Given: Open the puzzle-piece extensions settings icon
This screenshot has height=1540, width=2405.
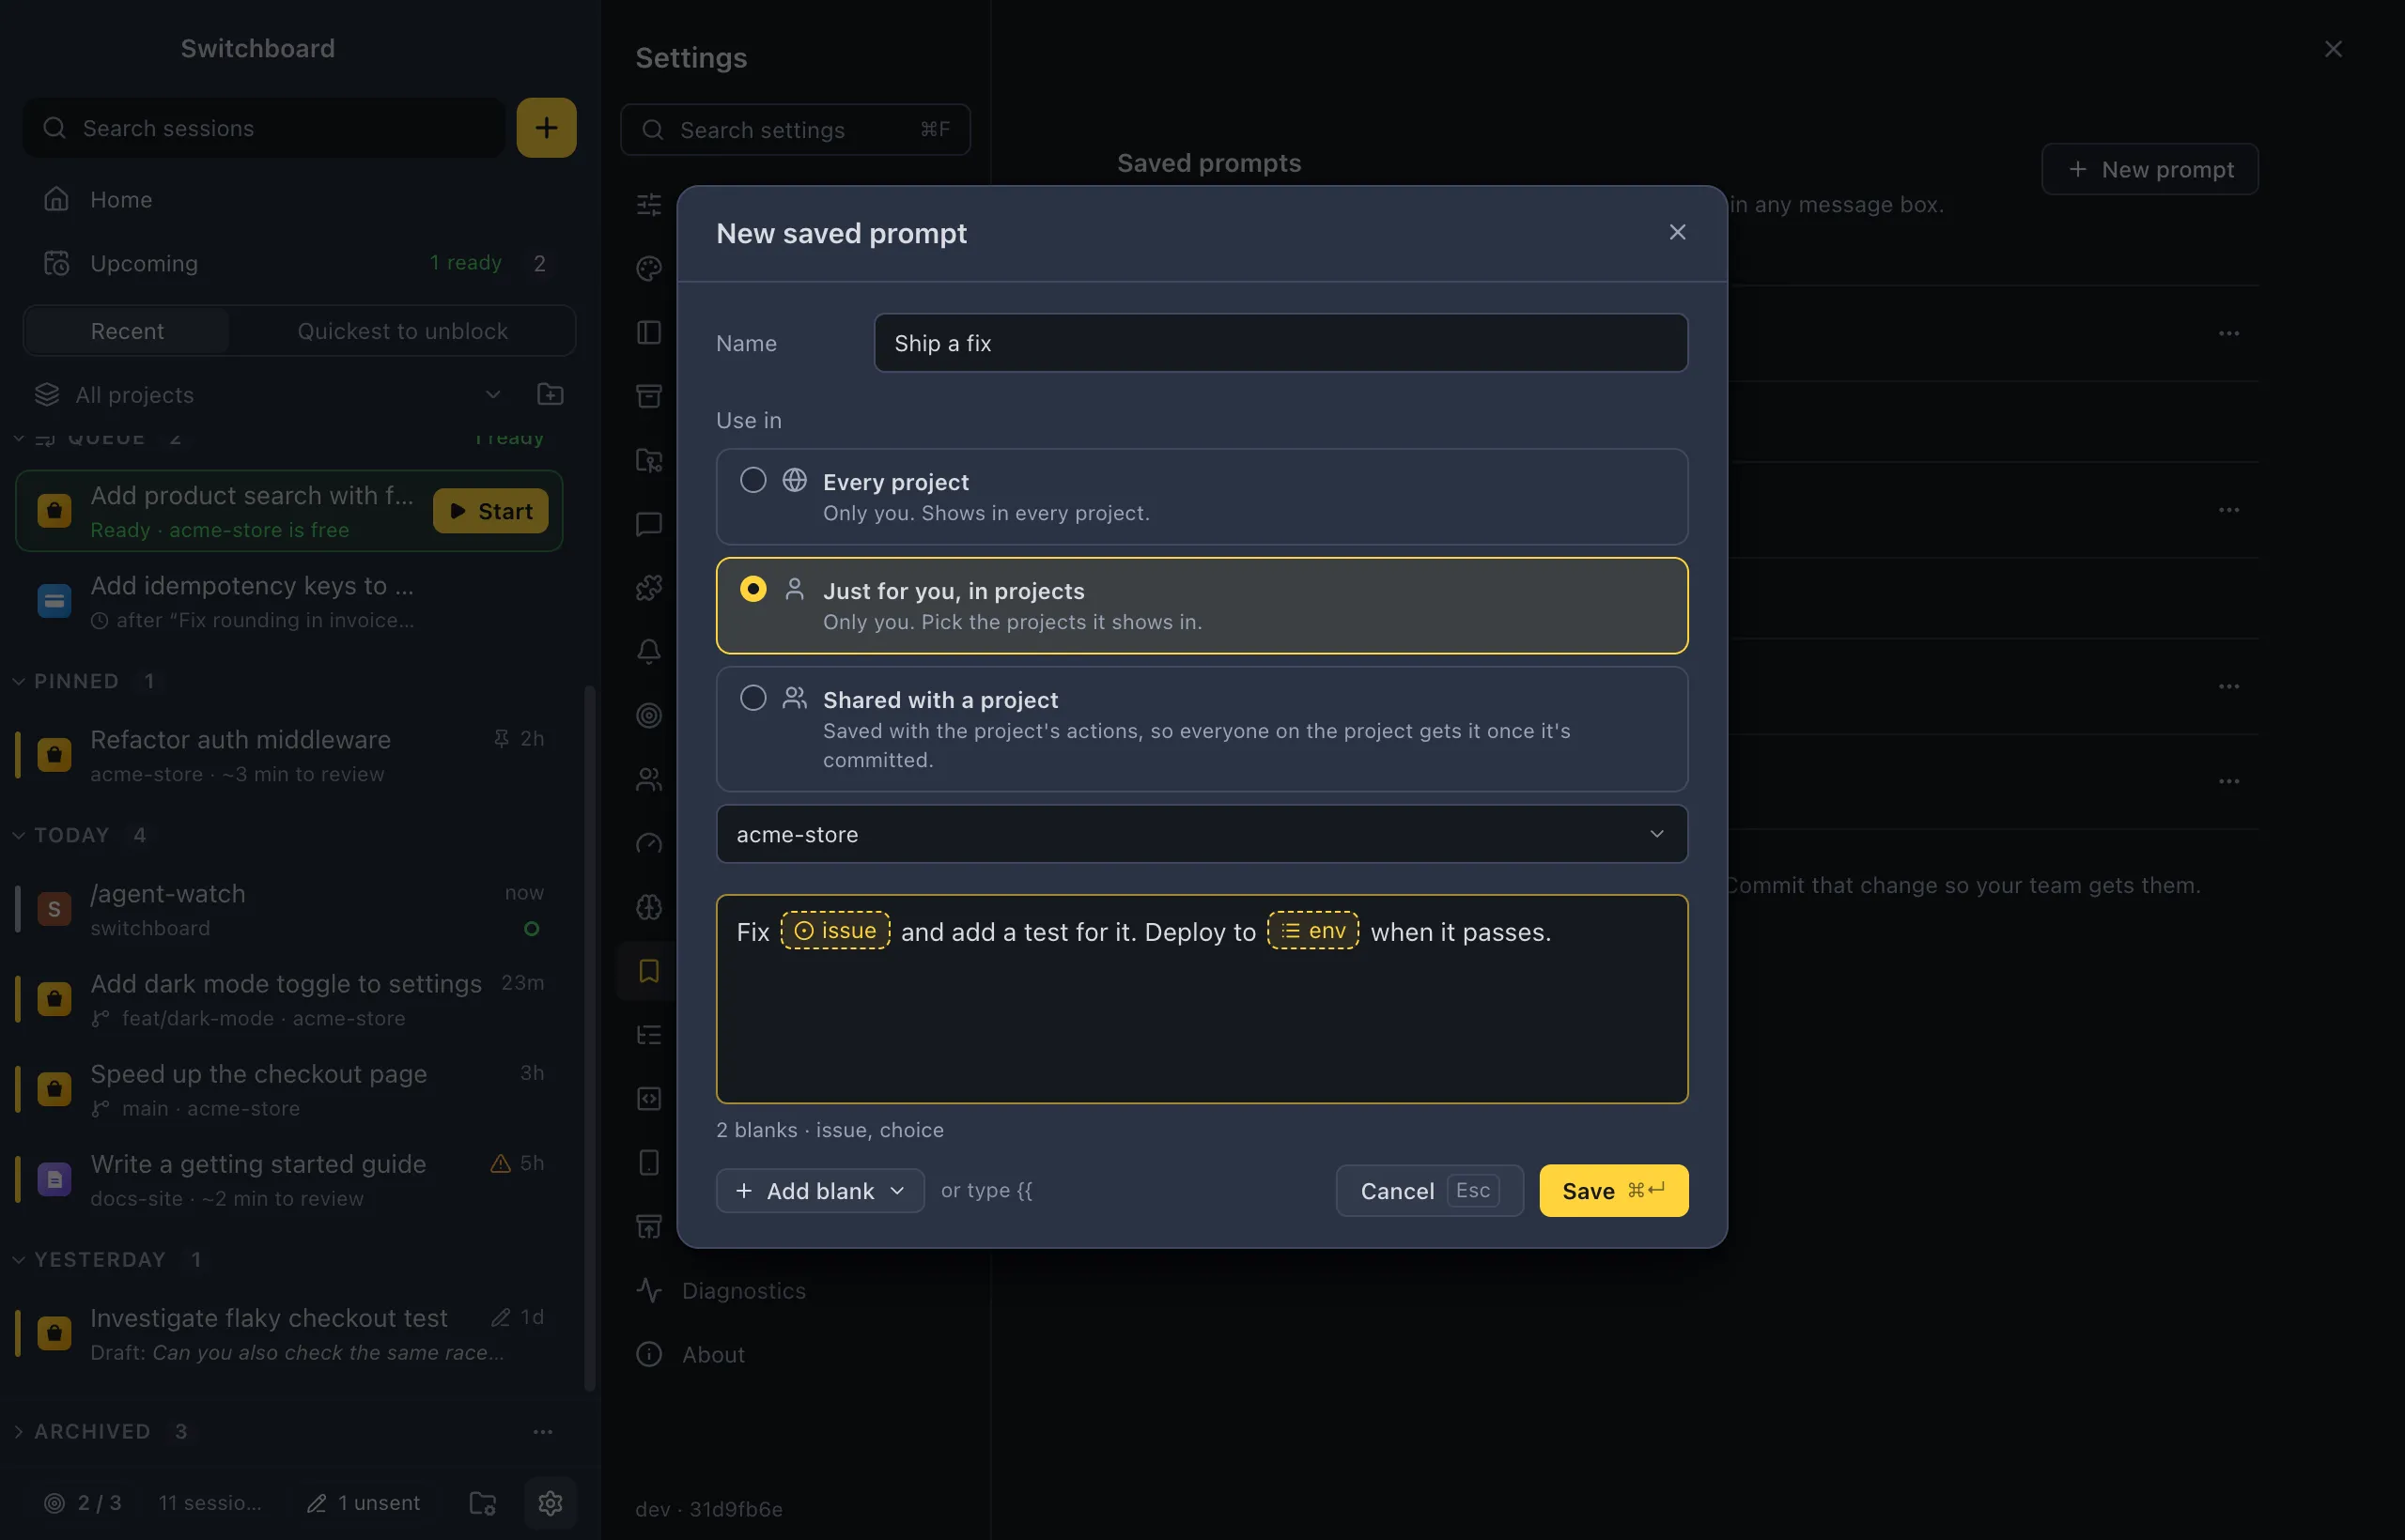Looking at the screenshot, I should pos(649,587).
